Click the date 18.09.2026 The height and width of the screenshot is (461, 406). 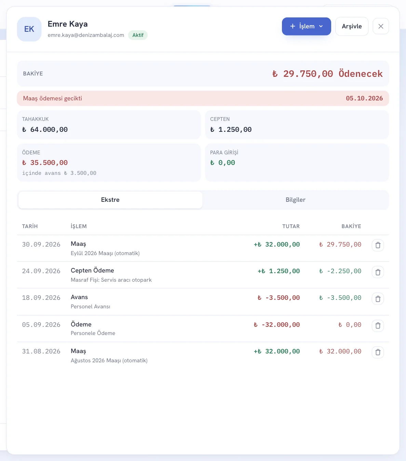[x=41, y=298]
